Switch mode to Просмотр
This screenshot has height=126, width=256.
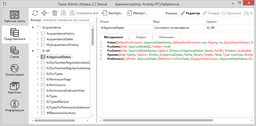[231, 13]
